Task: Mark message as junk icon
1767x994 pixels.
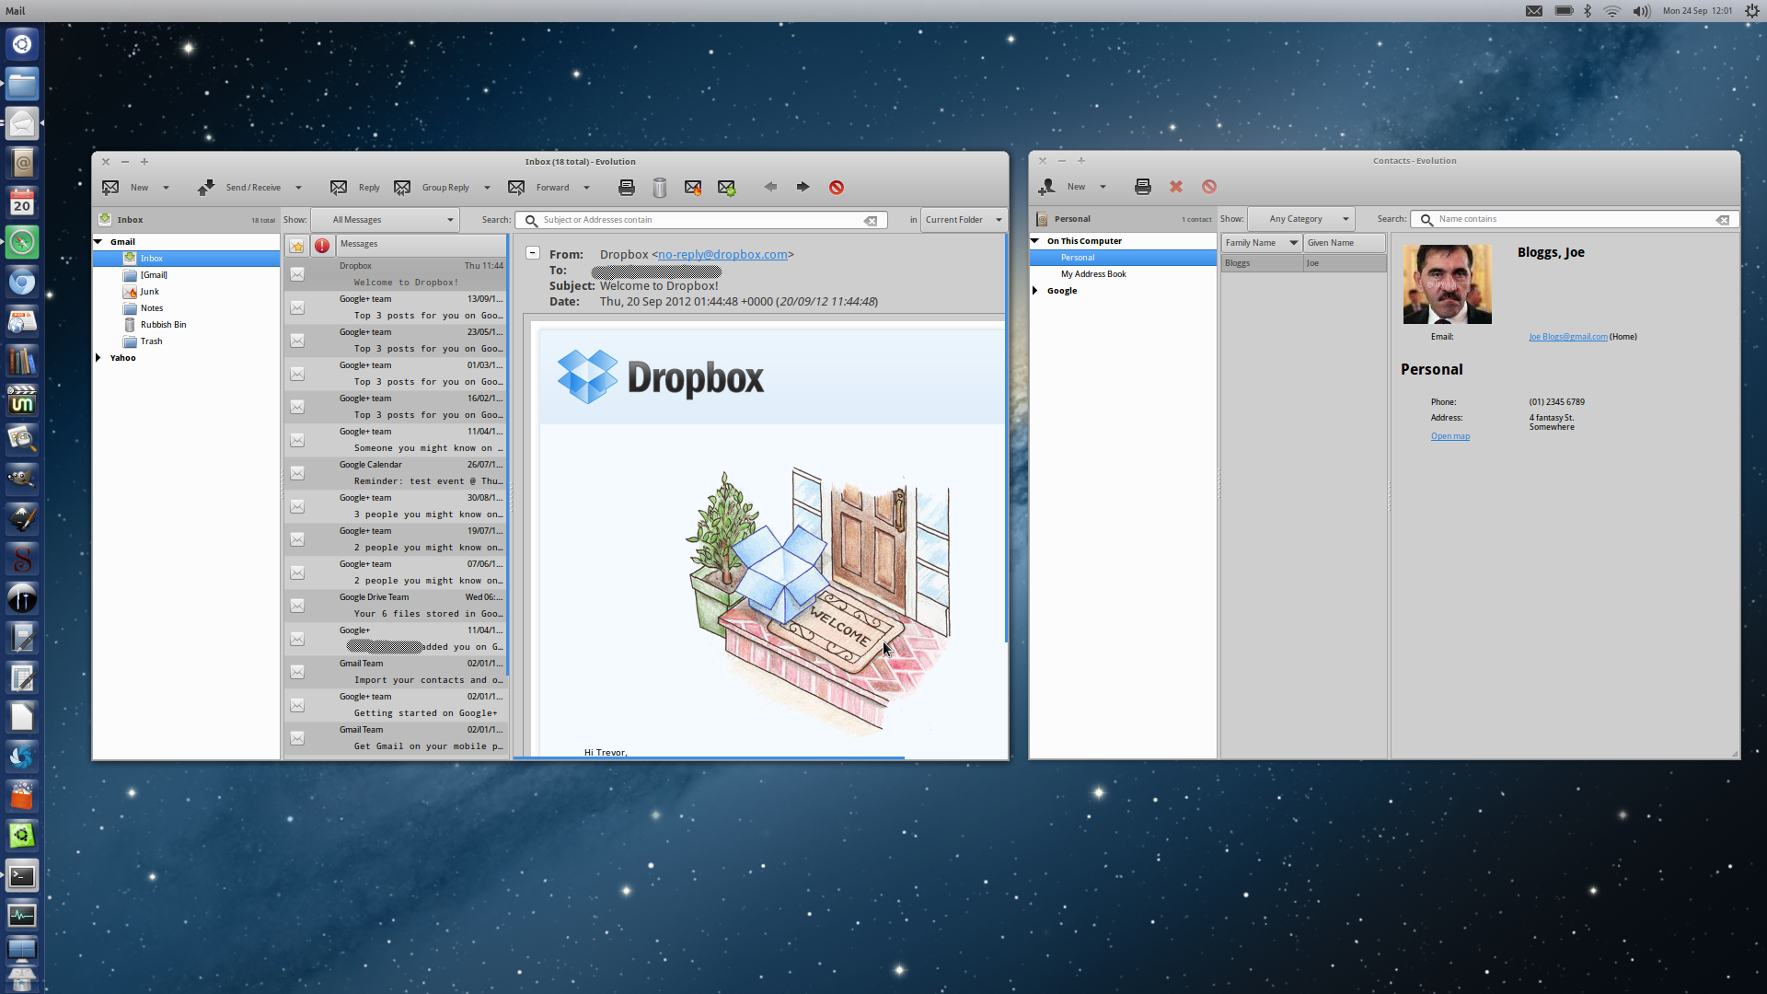Action: (693, 188)
